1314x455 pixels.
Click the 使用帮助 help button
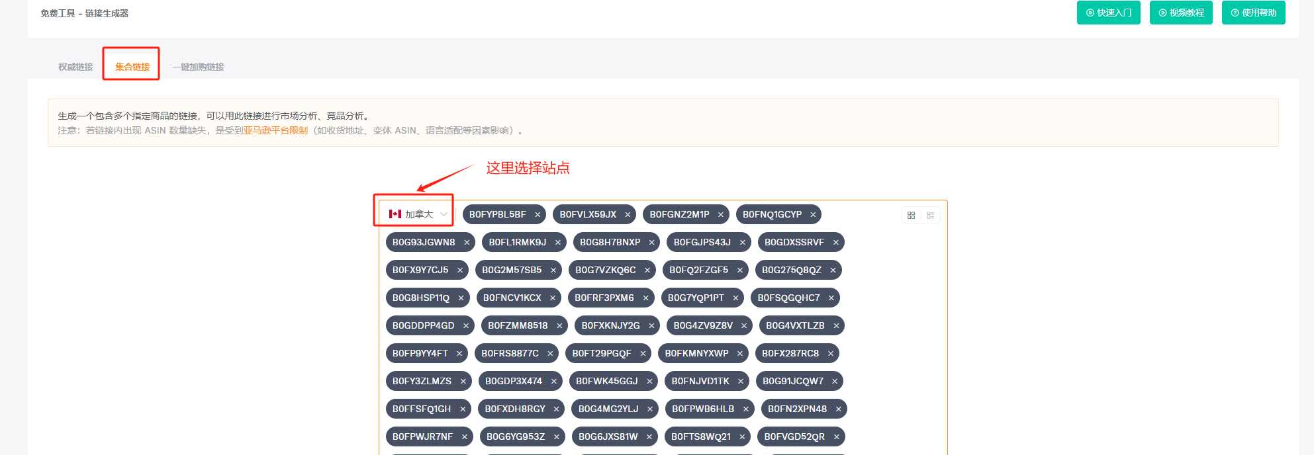click(x=1253, y=13)
